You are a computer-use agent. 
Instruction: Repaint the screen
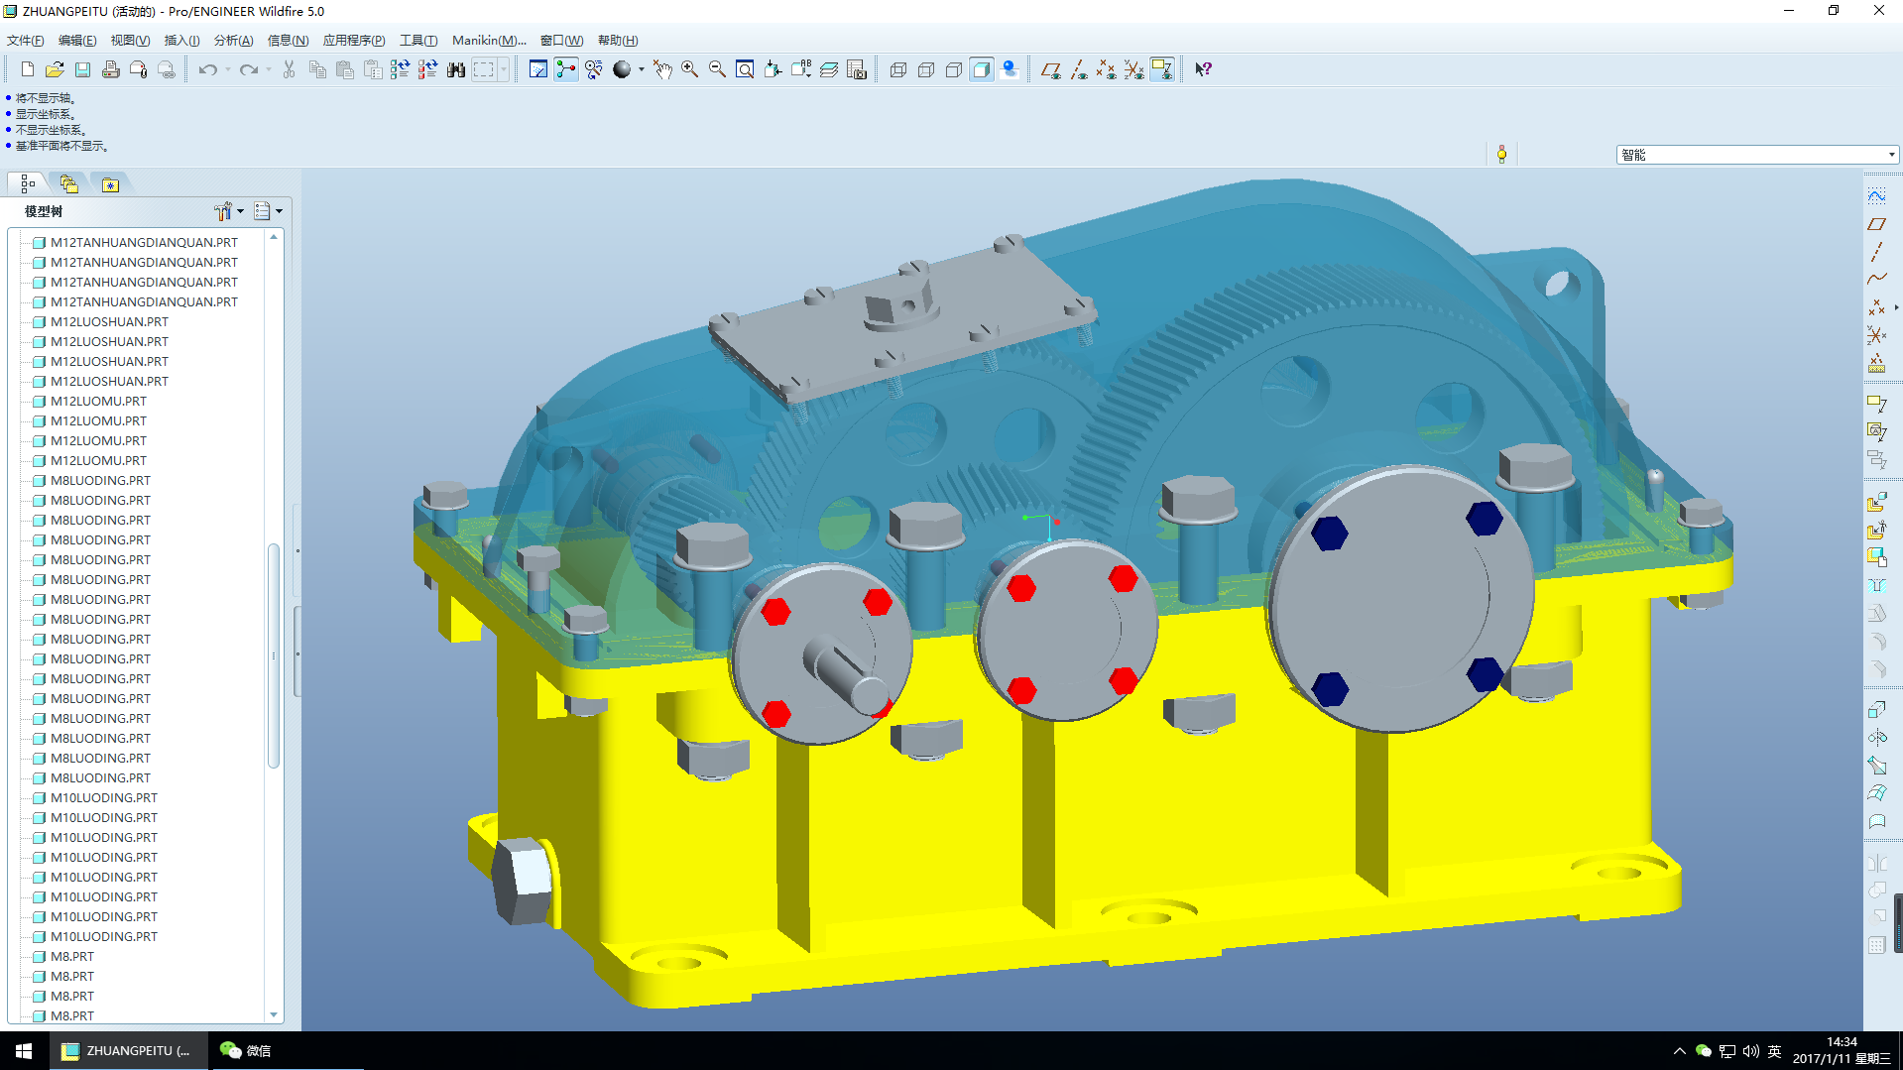click(538, 69)
